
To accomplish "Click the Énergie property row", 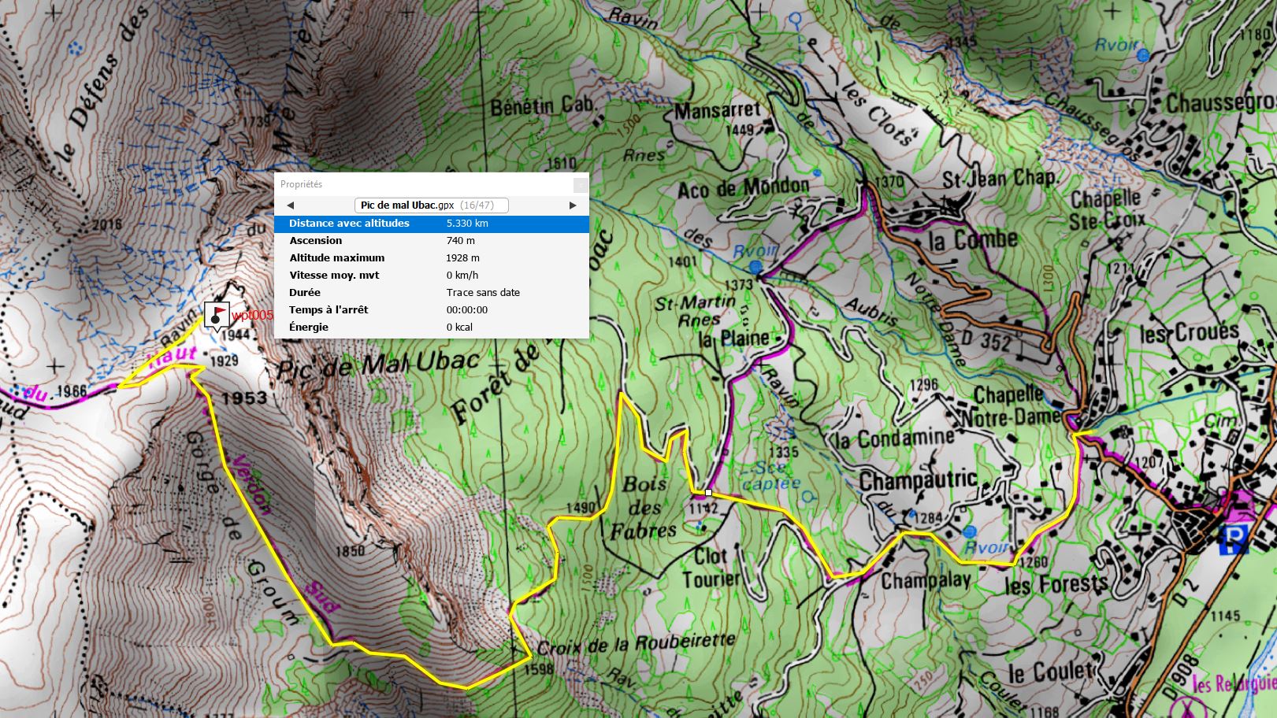I will click(x=431, y=328).
